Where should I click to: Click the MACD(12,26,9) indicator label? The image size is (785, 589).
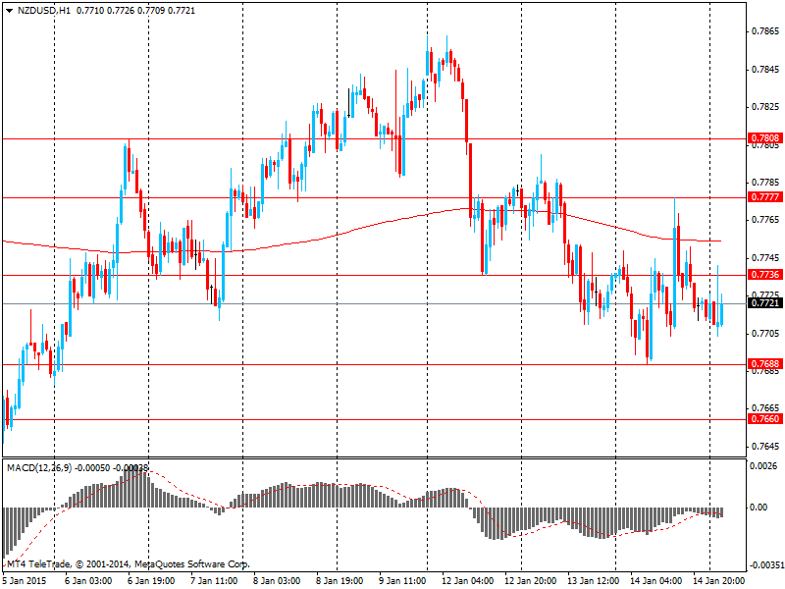(x=41, y=467)
